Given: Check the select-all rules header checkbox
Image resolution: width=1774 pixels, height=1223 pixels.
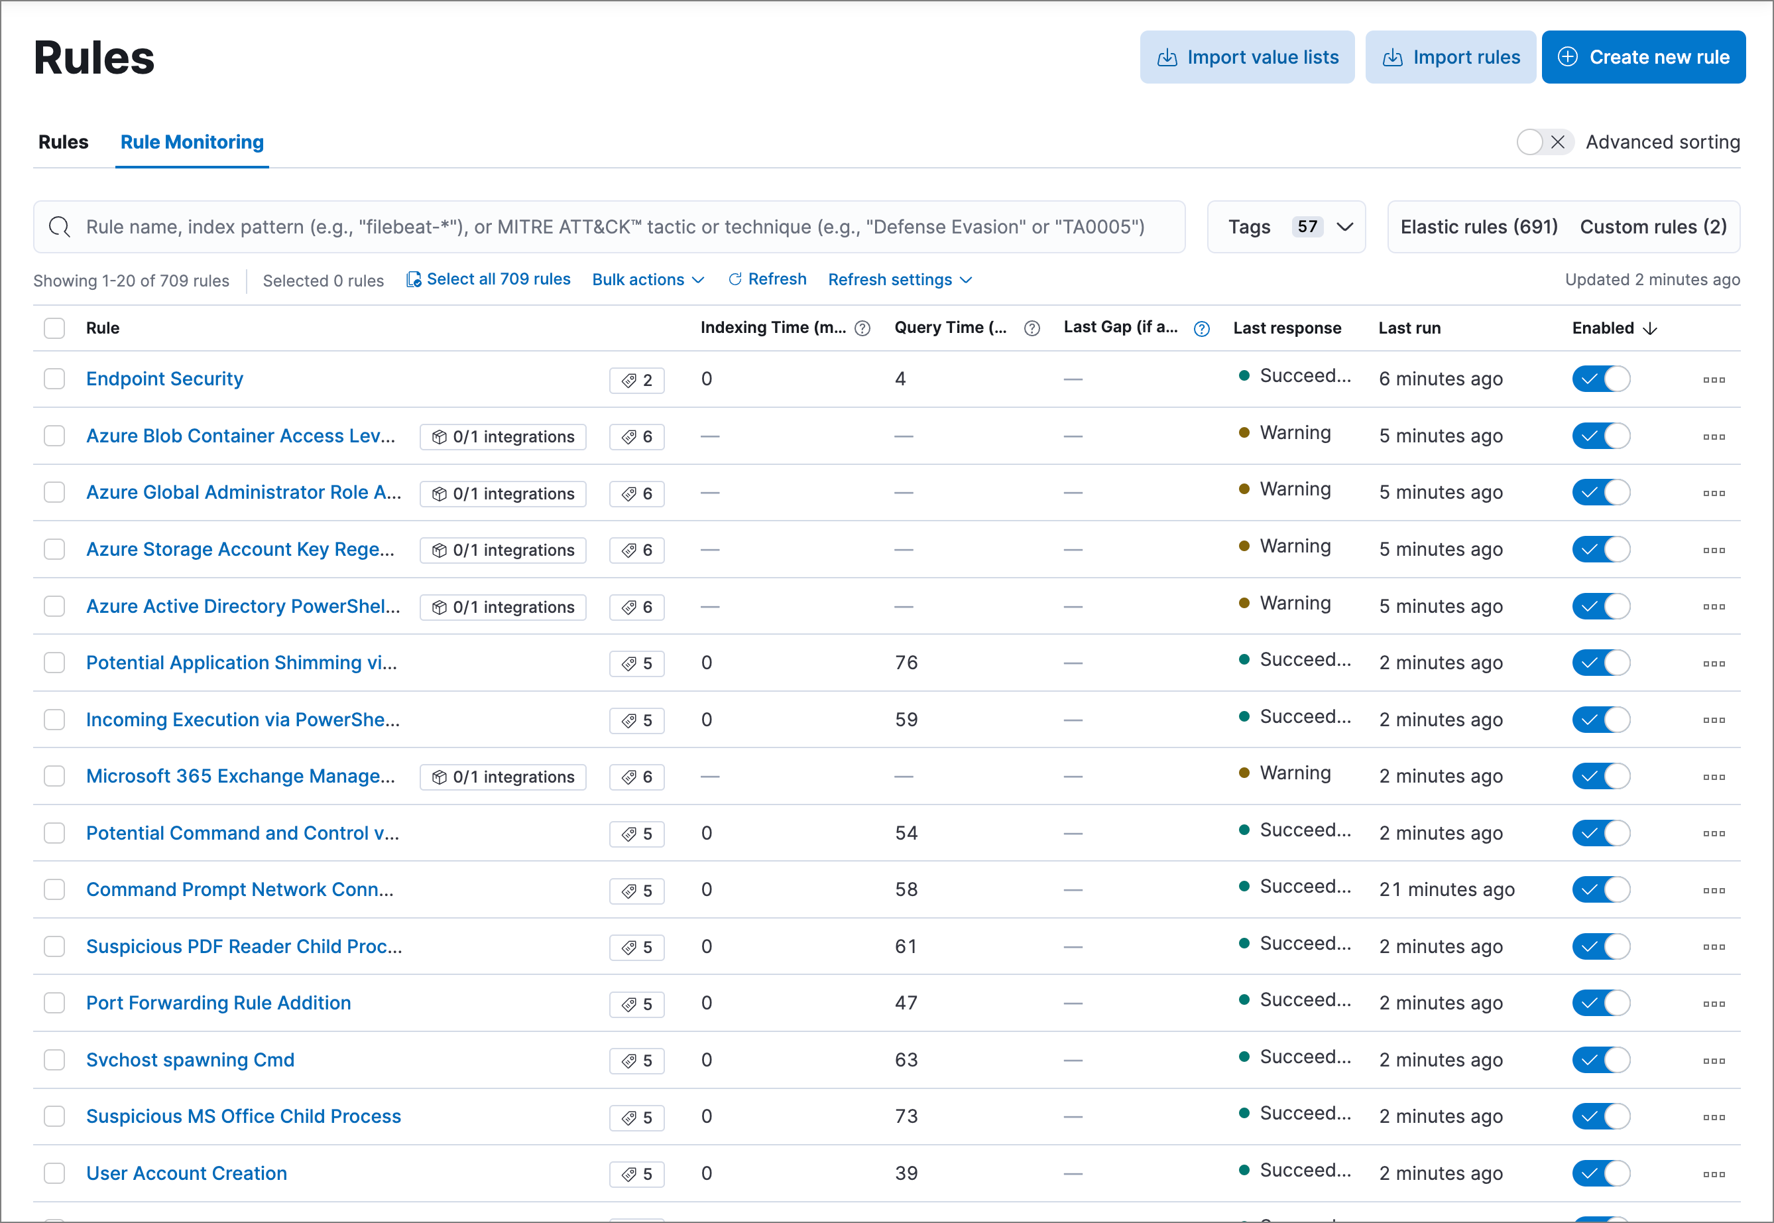Looking at the screenshot, I should point(54,329).
